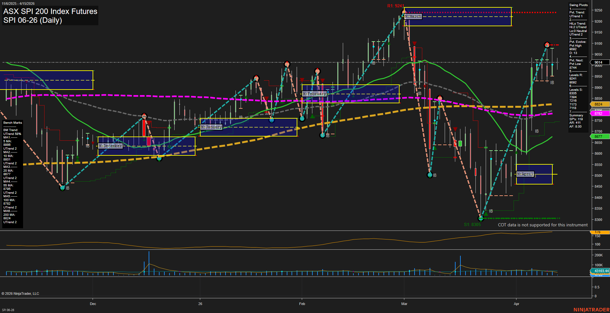Screen dimensions: 610x313
Task: Click the M:January label in the chart
Action: coord(211,127)
